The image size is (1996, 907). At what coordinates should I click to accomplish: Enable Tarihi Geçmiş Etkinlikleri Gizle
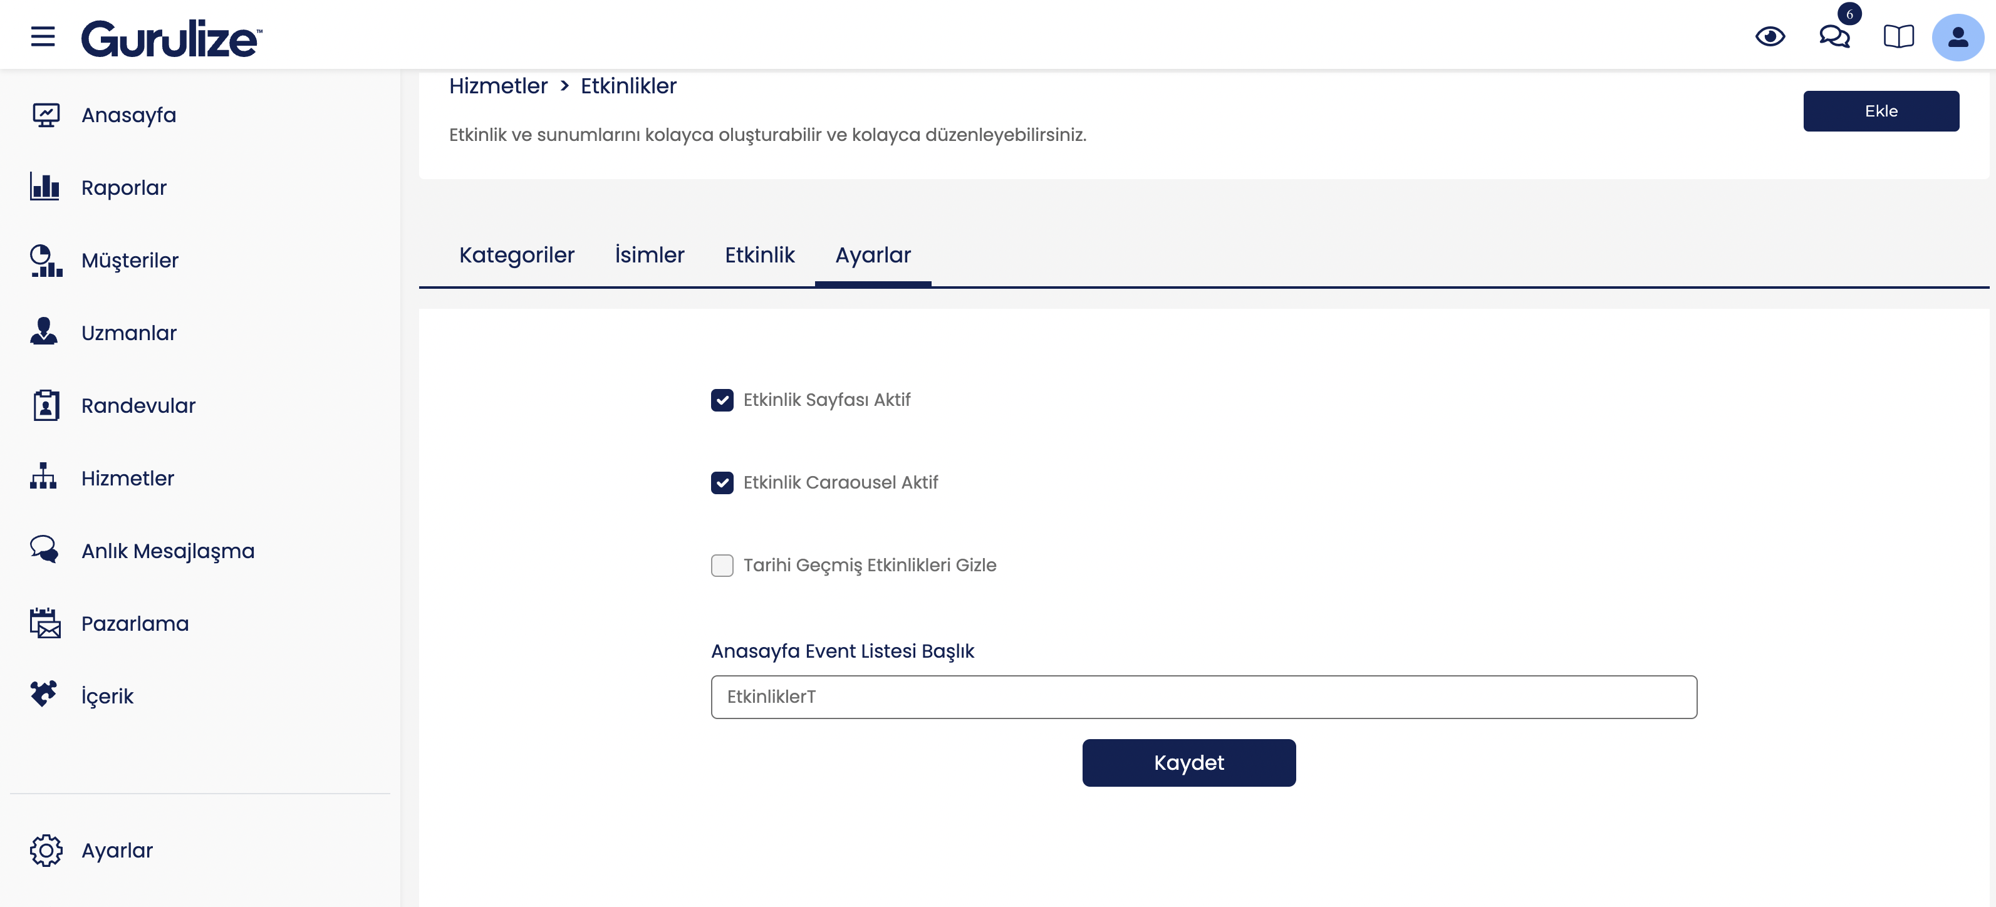pos(722,566)
